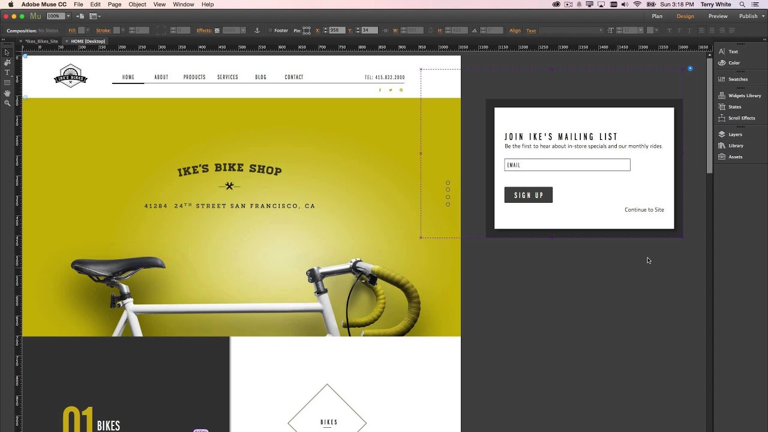Click the Spotlight search icon
768x432 pixels.
click(x=742, y=4)
